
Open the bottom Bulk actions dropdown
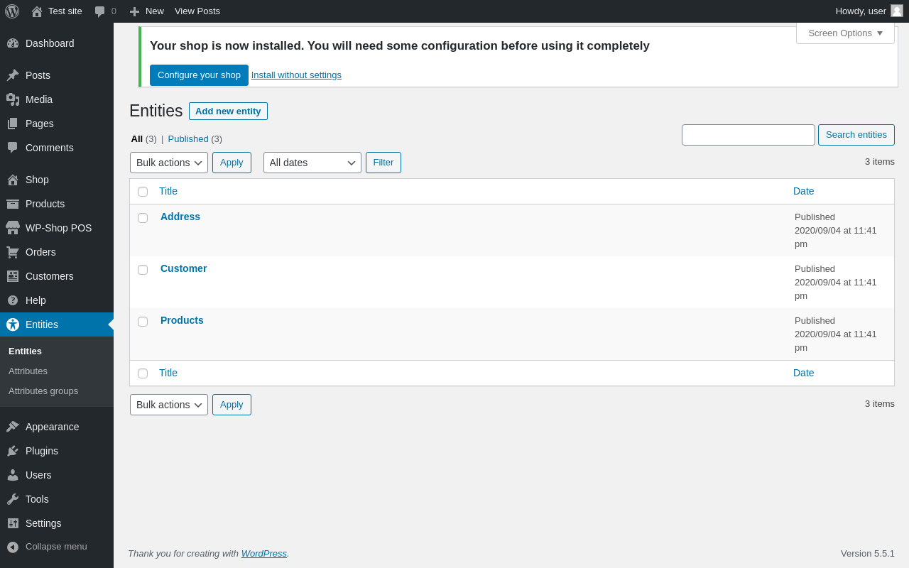pos(169,405)
